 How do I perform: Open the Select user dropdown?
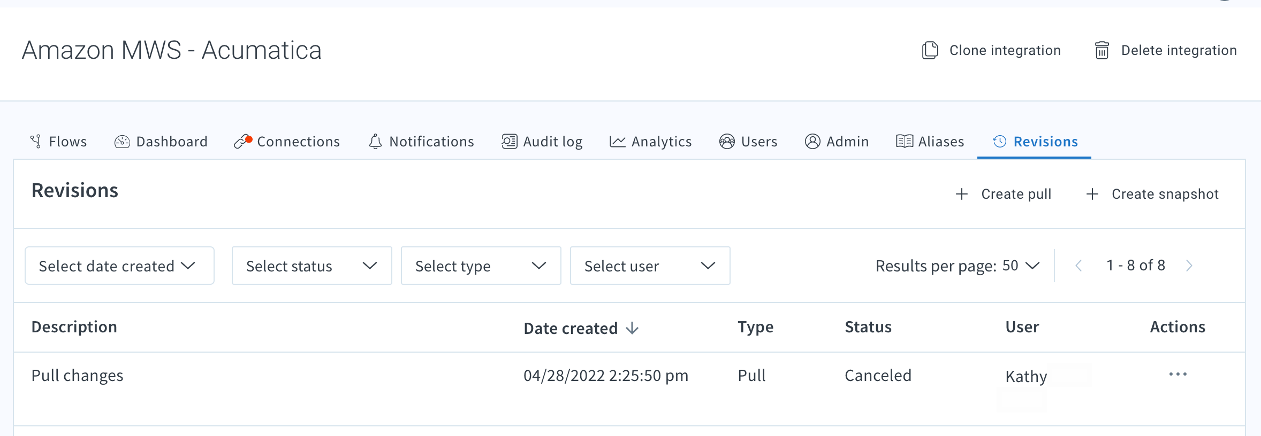click(650, 266)
